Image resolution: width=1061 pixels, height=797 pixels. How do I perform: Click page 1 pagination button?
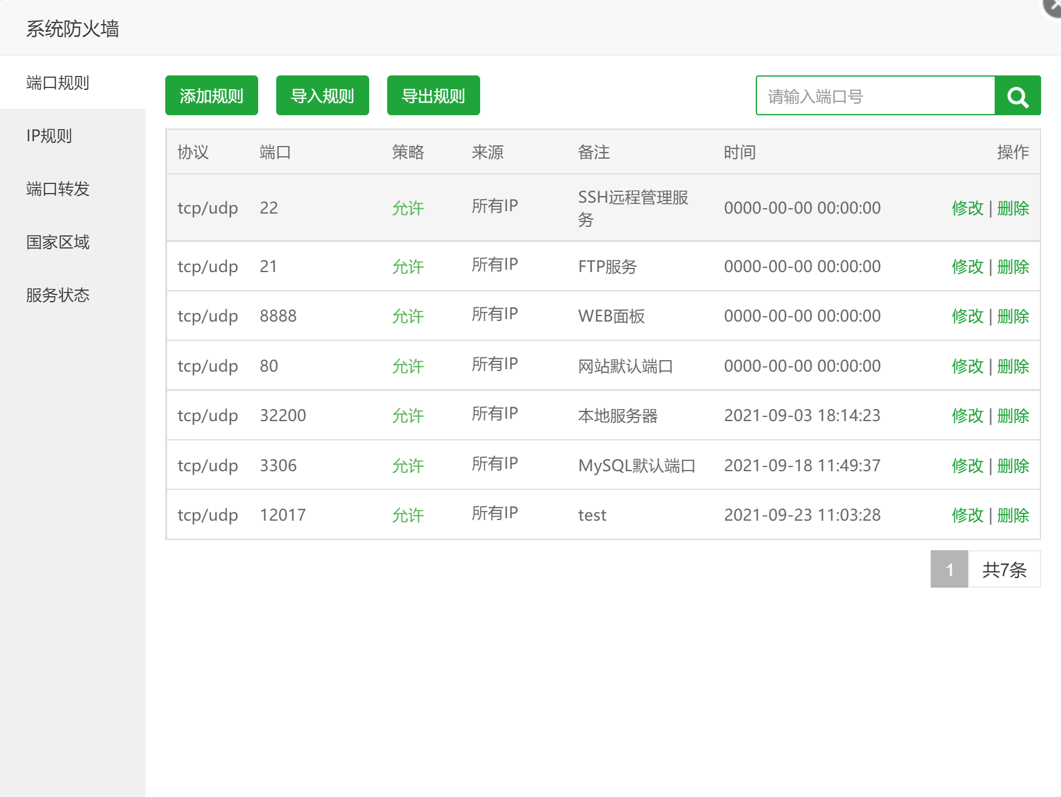click(949, 569)
